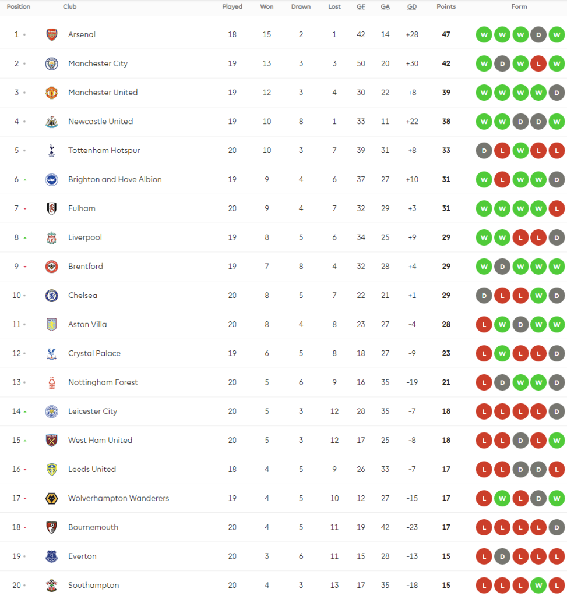Click the Form column header

click(519, 7)
